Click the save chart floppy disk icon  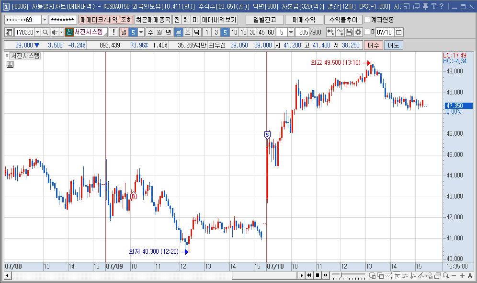tap(349, 32)
